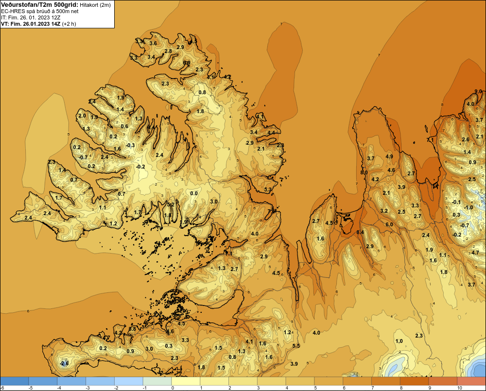Image resolution: width=486 pixels, height=391 pixels.
Task: Click the 4.9 temperature label
Action: point(389,156)
